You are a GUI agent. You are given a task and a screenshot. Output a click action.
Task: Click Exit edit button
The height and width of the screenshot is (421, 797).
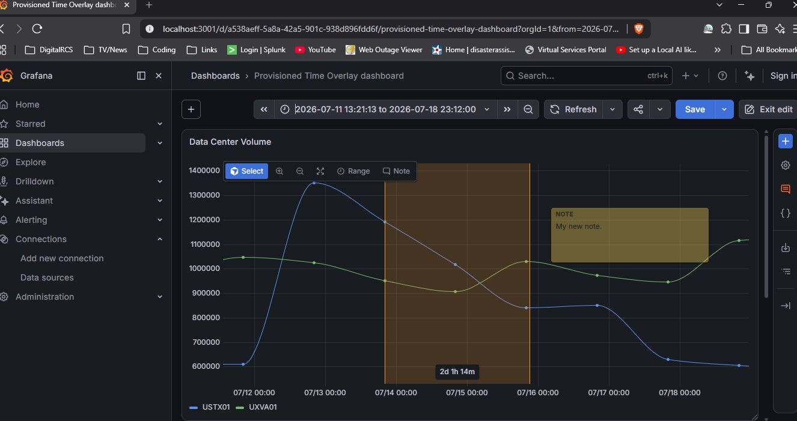pos(769,109)
